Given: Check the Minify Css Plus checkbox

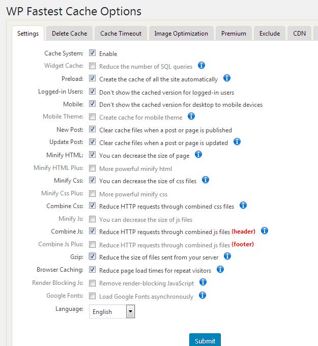Looking at the screenshot, I should pyautogui.click(x=92, y=193).
